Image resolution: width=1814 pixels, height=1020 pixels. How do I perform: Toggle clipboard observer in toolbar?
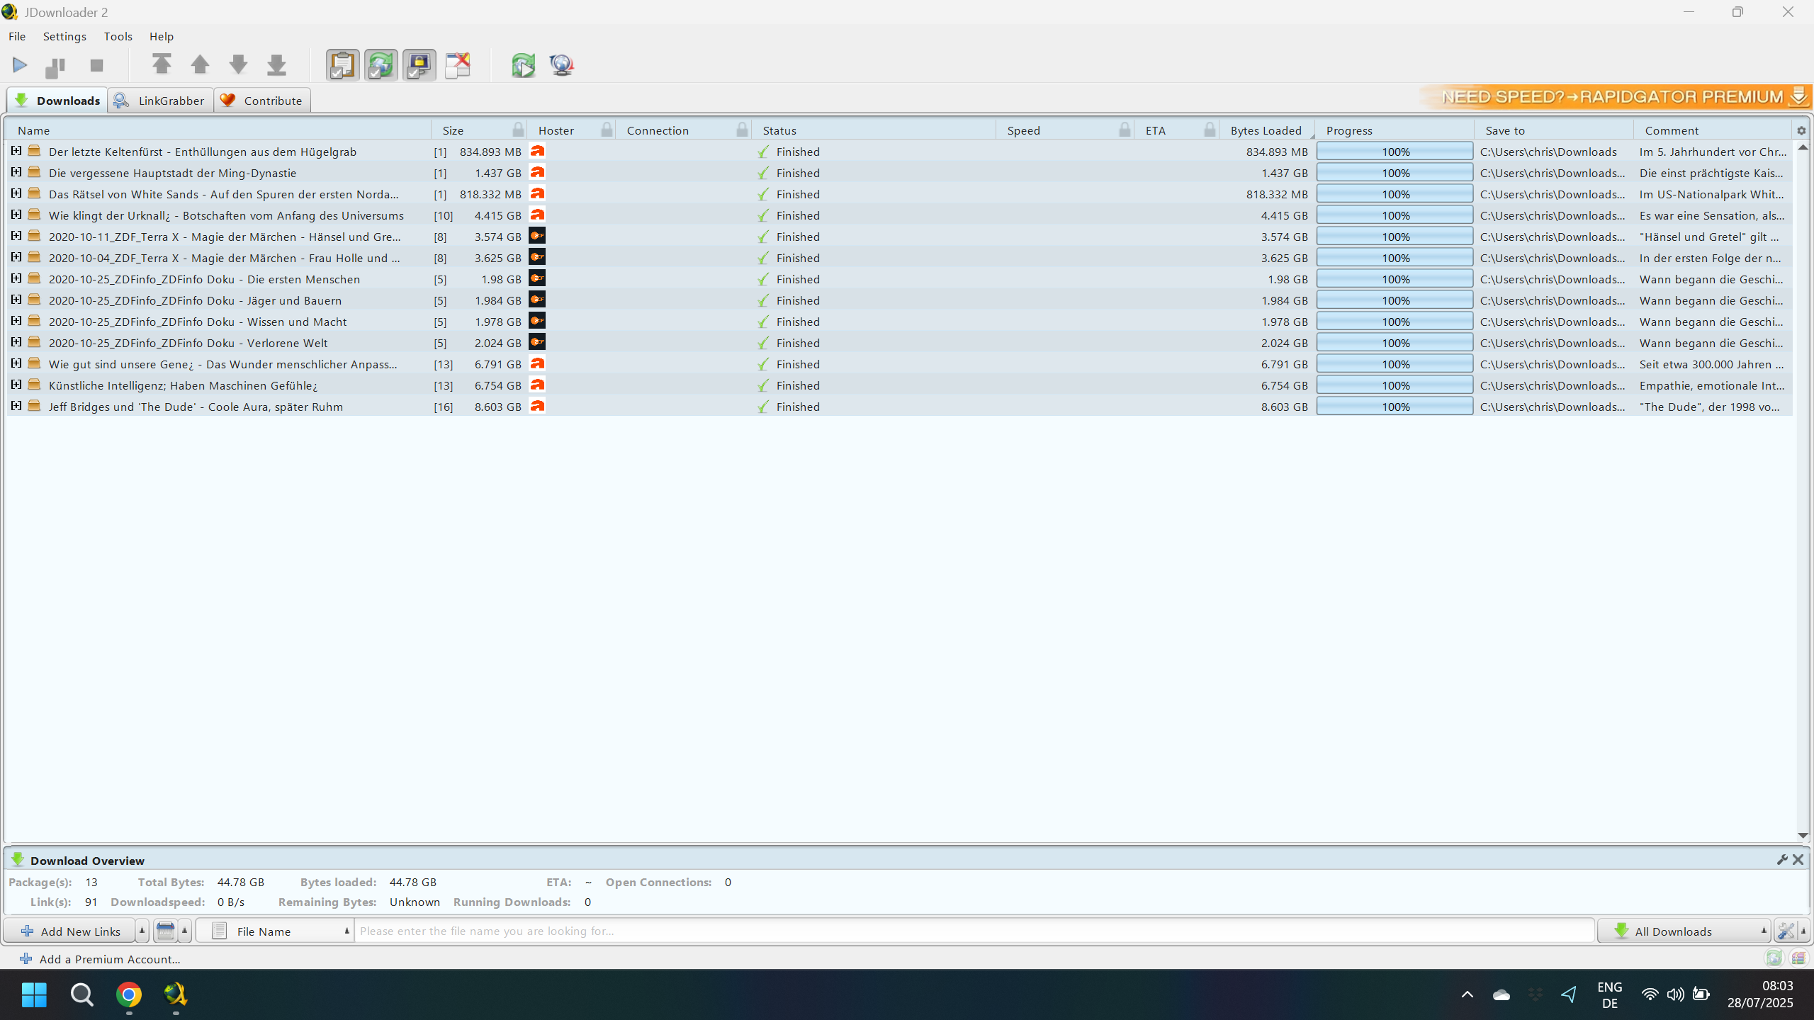[343, 65]
